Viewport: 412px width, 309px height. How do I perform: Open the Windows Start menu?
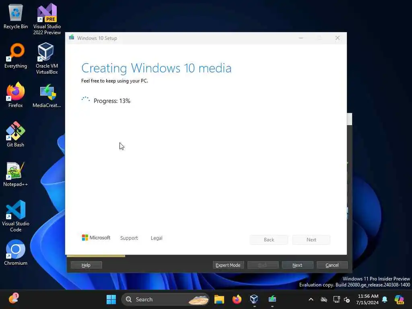[x=111, y=299]
